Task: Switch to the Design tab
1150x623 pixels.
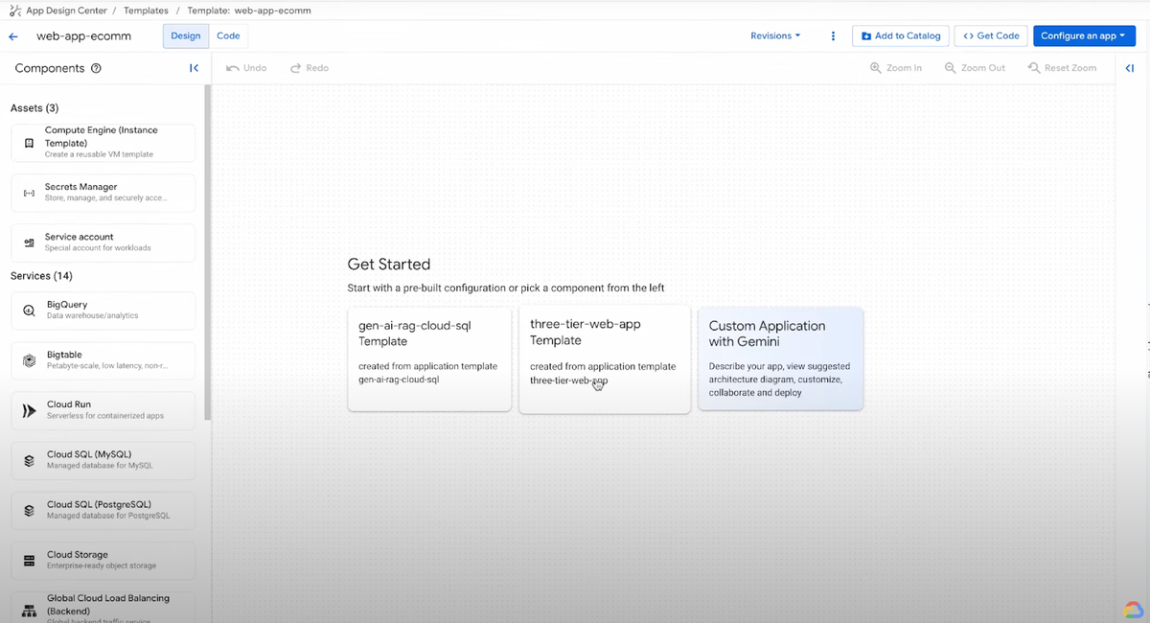Action: point(186,35)
